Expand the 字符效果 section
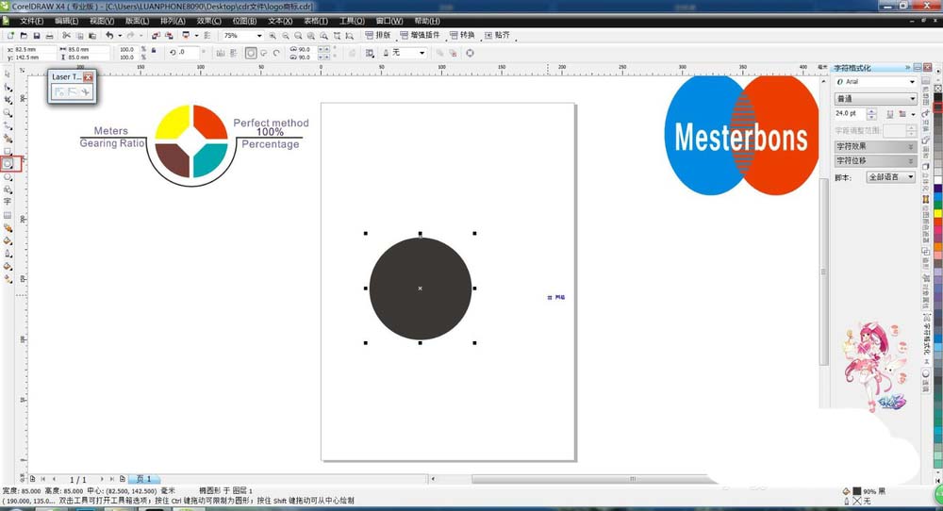Image resolution: width=943 pixels, height=511 pixels. (x=876, y=147)
